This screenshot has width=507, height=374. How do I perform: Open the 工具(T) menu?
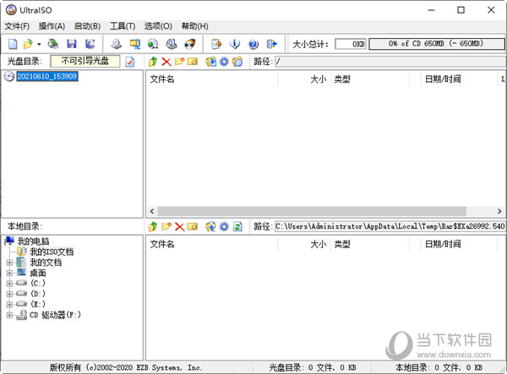[123, 26]
